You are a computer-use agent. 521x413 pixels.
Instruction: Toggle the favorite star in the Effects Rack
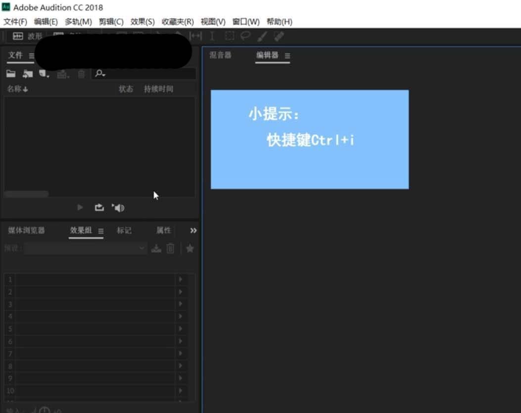click(190, 248)
